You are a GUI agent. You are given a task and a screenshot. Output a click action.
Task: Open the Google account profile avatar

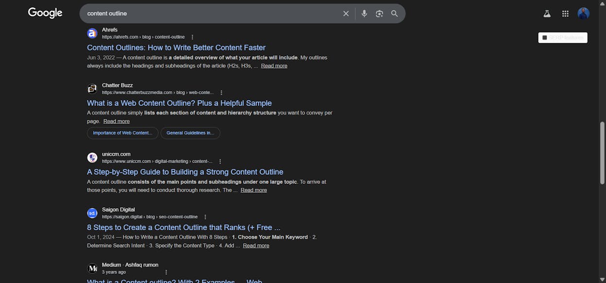(584, 14)
